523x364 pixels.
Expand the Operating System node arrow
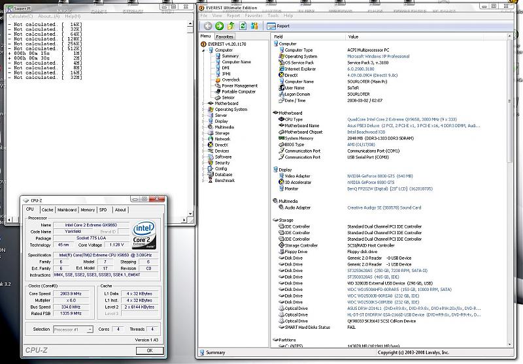click(203, 110)
